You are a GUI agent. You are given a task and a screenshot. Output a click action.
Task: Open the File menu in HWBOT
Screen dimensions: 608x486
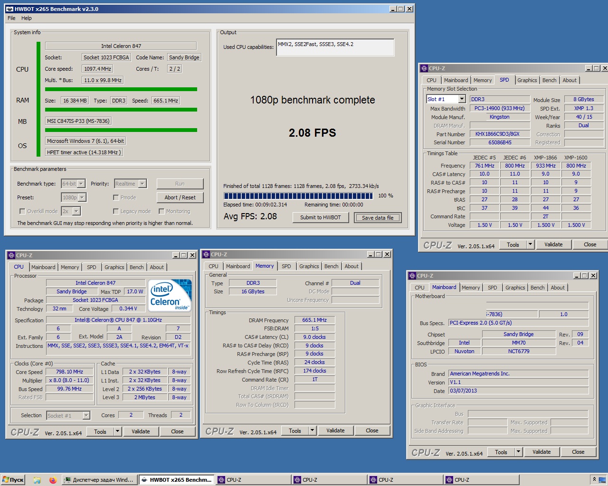pos(11,18)
